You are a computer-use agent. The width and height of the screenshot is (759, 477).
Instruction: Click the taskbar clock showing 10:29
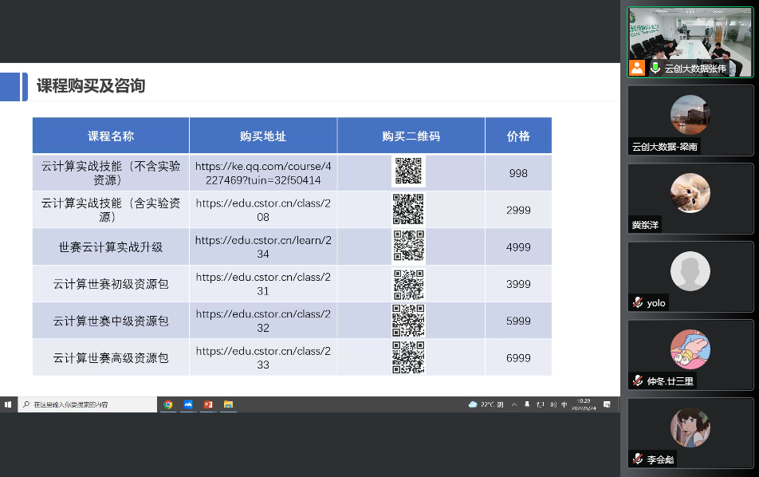(x=584, y=404)
